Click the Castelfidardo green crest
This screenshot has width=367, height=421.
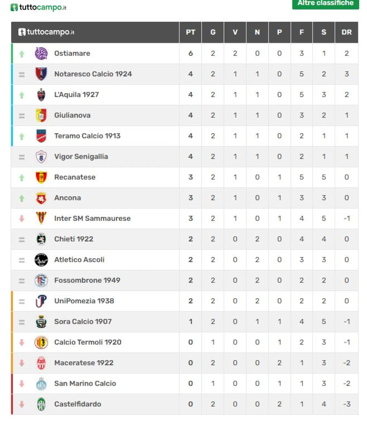[x=41, y=404]
